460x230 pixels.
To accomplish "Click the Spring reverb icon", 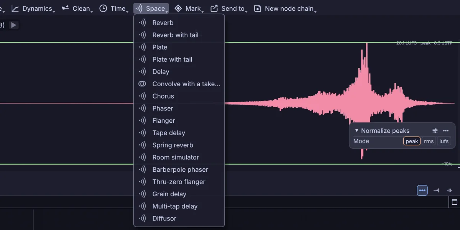I will 142,145.
